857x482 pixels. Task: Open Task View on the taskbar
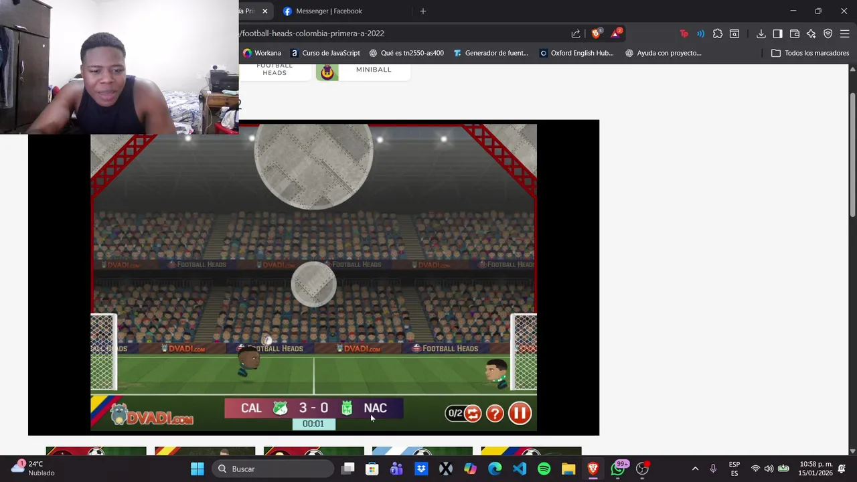[347, 469]
